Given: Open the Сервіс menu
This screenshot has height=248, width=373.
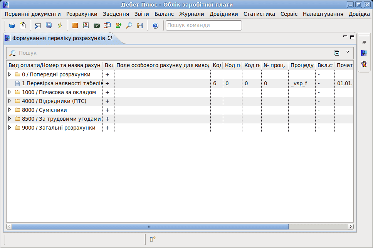Looking at the screenshot, I should coord(289,14).
